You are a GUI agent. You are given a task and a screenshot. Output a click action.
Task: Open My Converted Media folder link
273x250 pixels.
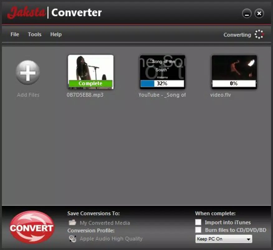pos(105,223)
